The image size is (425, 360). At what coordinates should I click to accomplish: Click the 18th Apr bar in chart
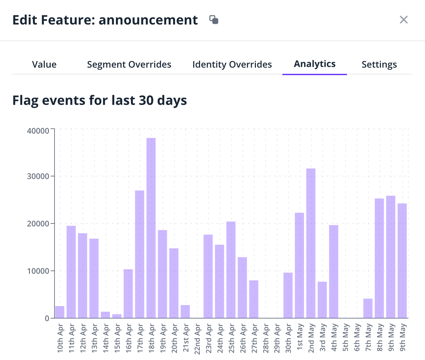pos(151,229)
